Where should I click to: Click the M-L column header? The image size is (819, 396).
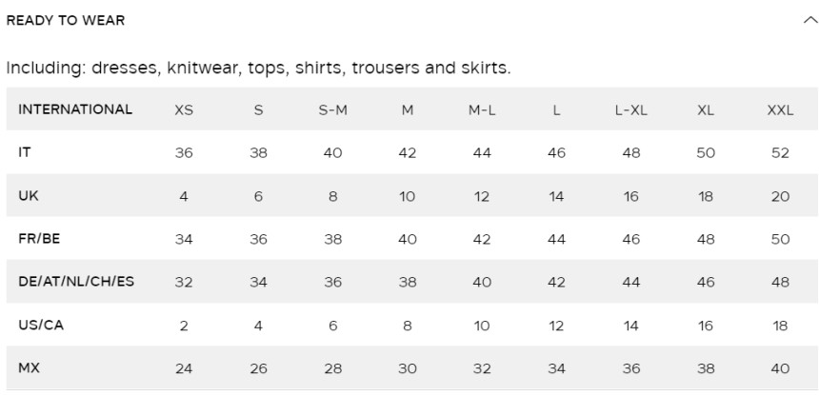pos(482,110)
